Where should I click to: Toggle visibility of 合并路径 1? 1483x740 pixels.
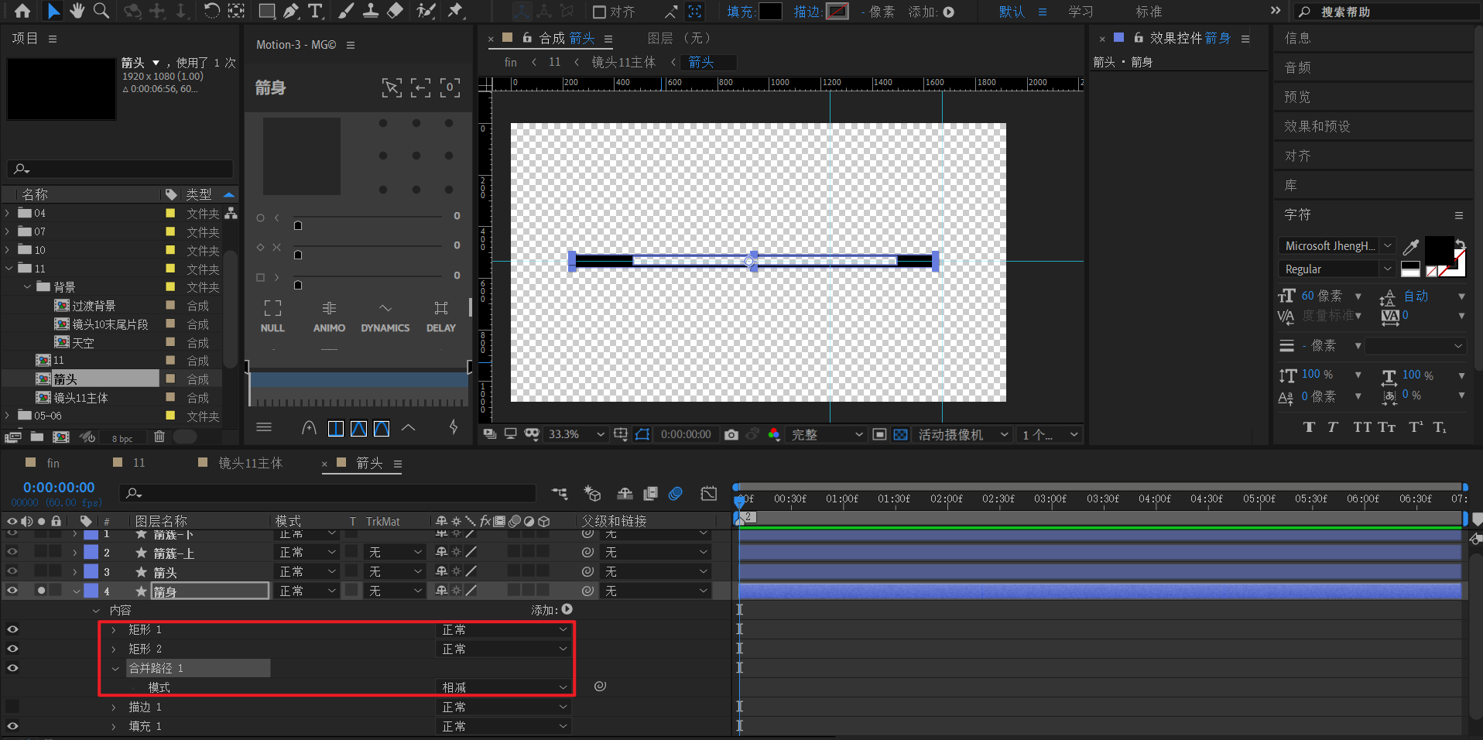click(x=12, y=668)
